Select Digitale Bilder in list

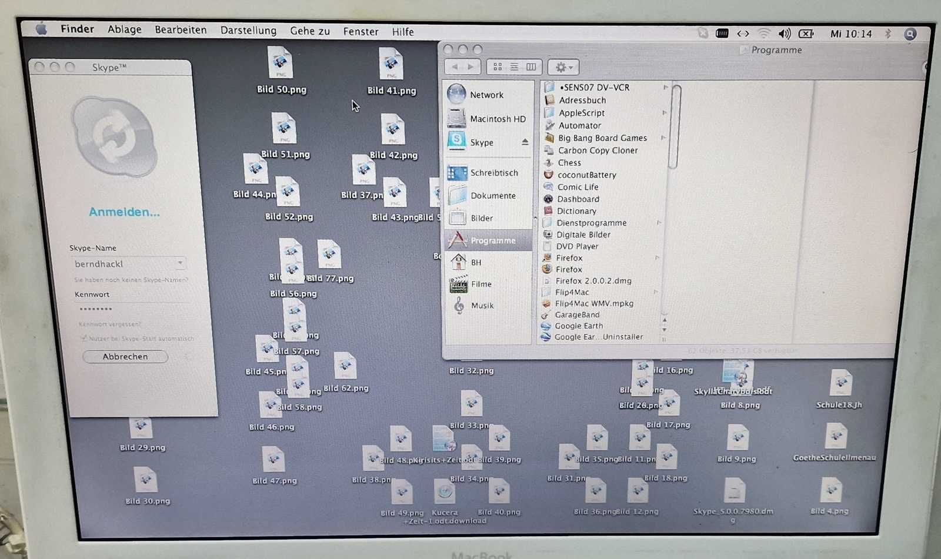point(583,235)
